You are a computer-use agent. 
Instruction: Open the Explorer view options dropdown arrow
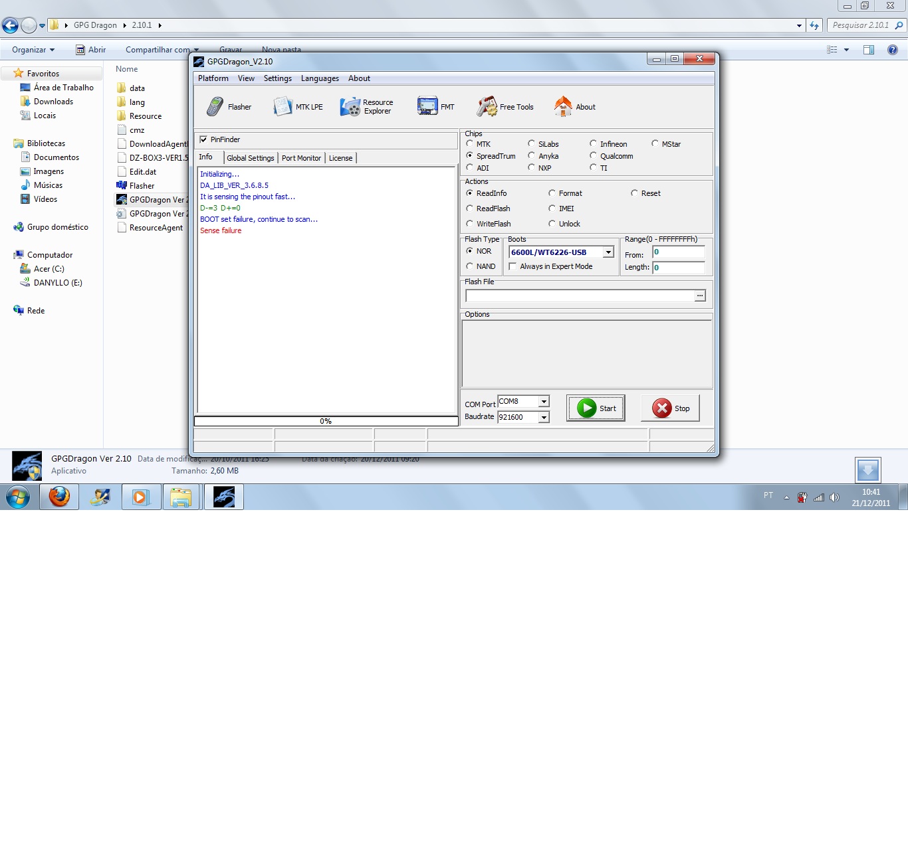pyautogui.click(x=846, y=50)
